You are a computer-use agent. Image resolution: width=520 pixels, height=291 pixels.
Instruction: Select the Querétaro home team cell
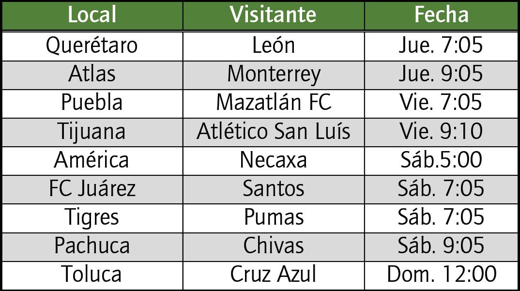92,46
